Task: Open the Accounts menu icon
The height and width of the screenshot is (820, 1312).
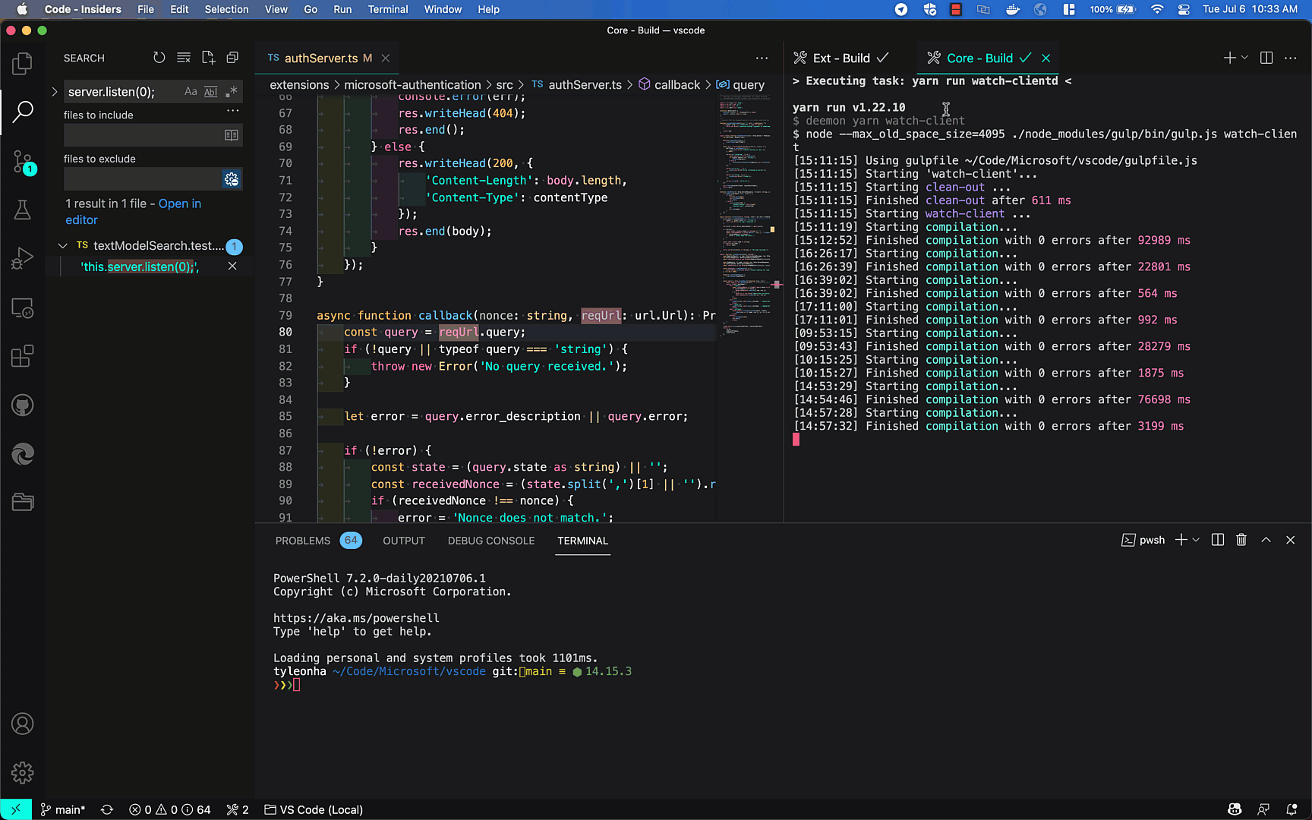Action: pos(23,724)
